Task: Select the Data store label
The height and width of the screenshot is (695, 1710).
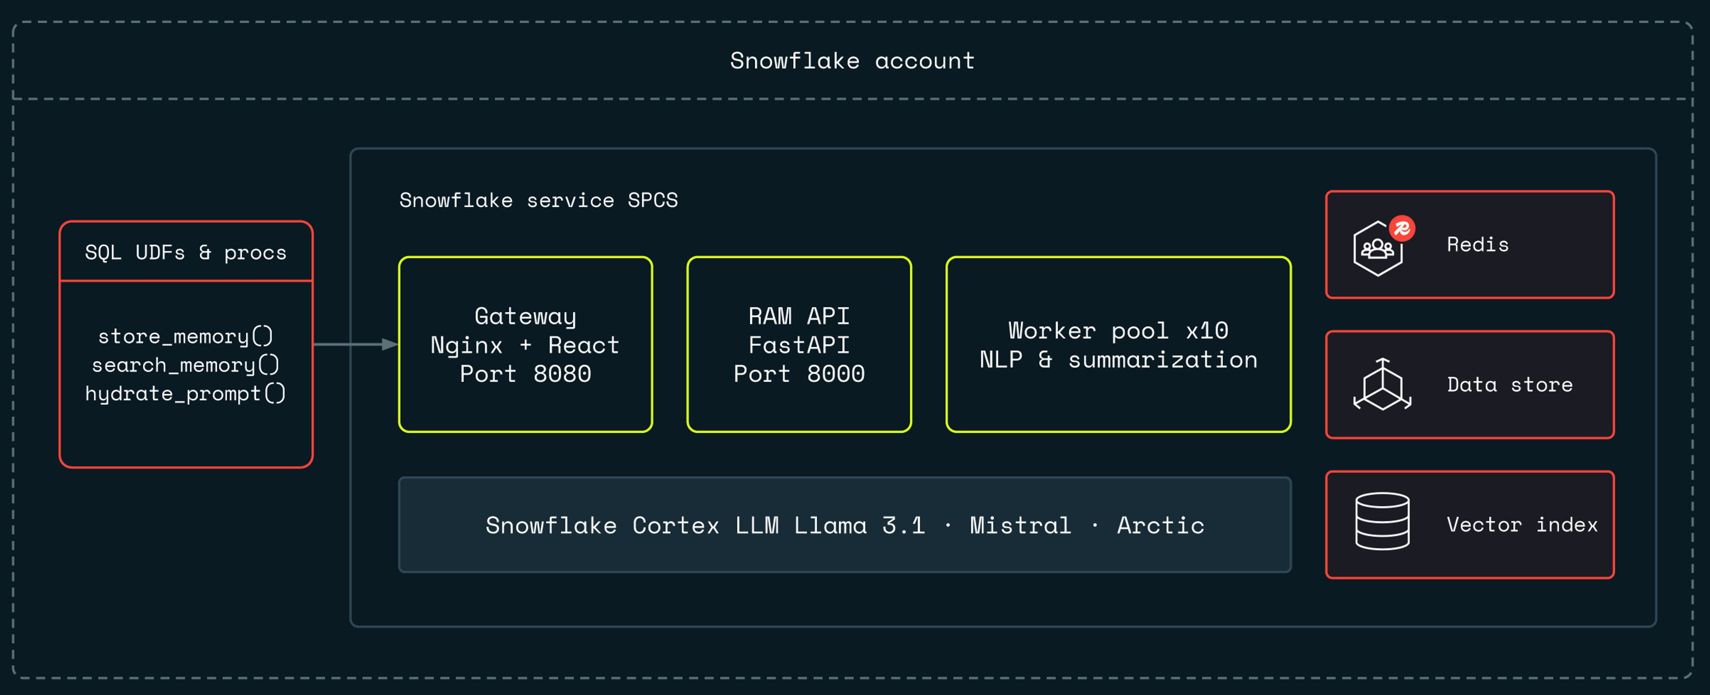Action: (1510, 384)
